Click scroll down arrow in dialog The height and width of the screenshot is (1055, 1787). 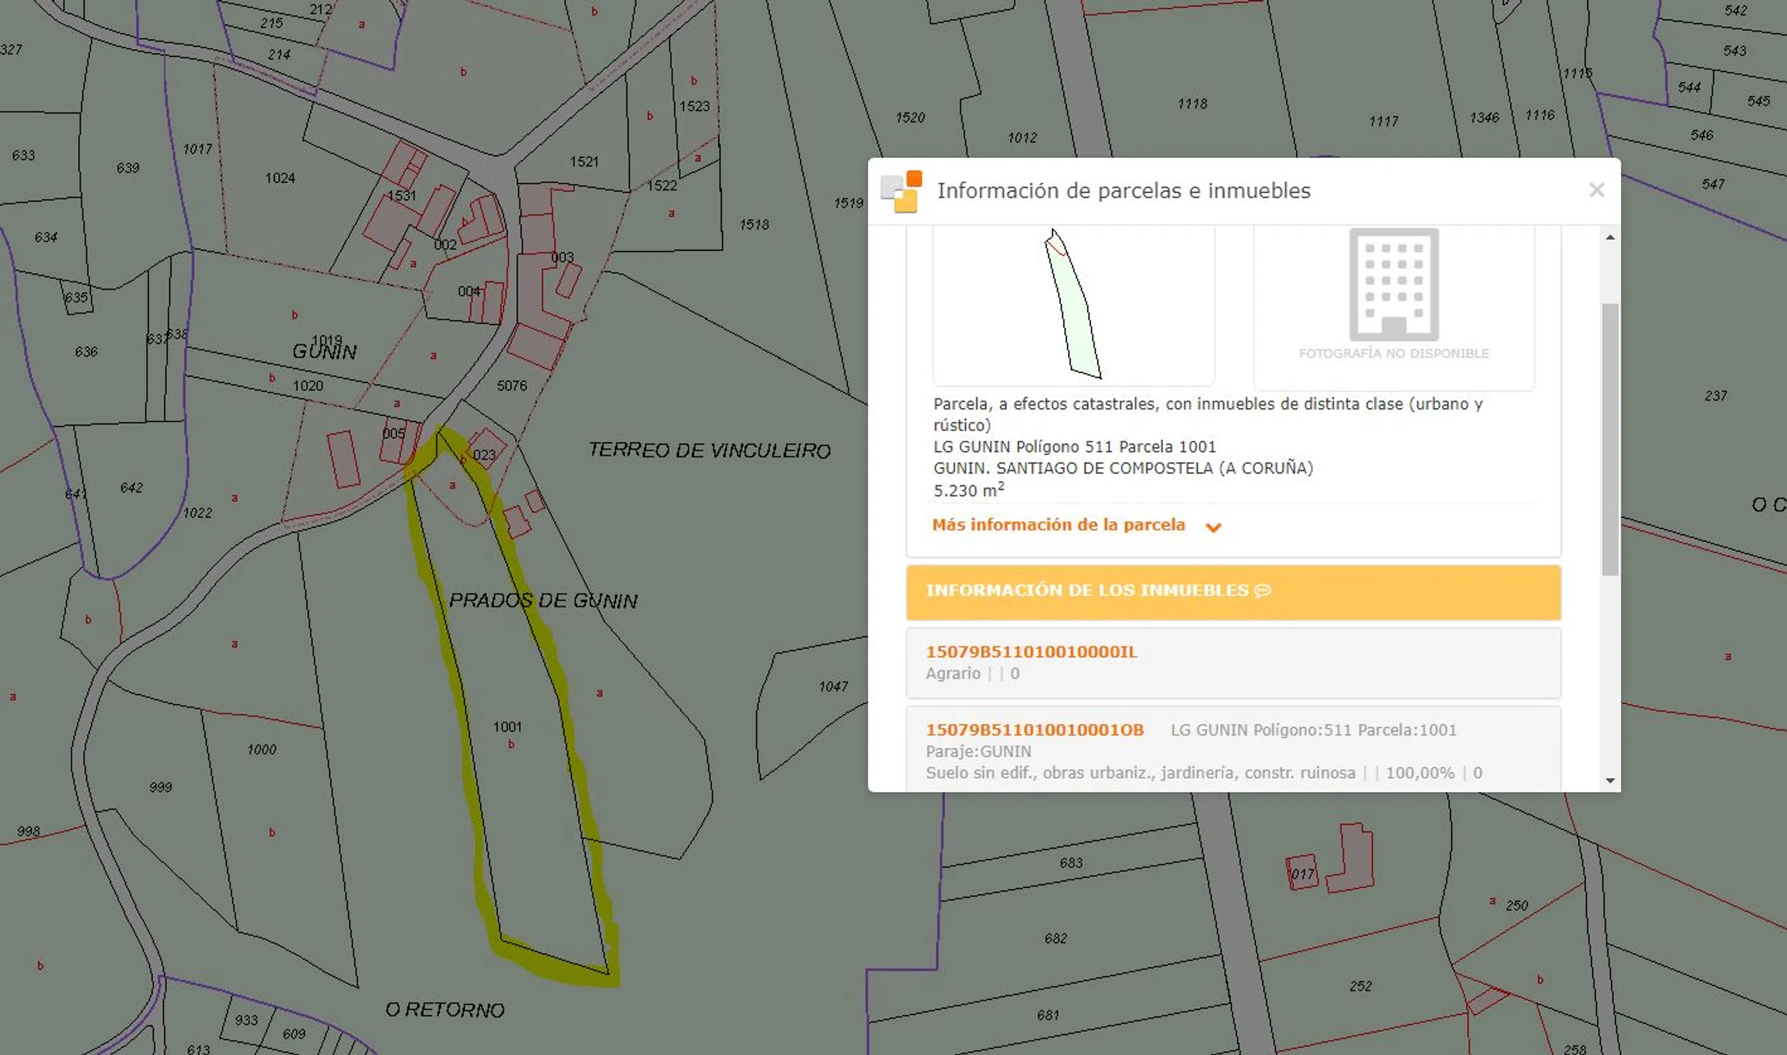click(x=1610, y=781)
